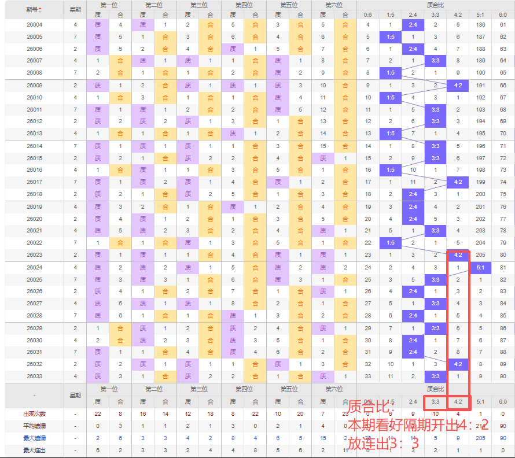The height and width of the screenshot is (458, 515).
Task: Click the 出现次数 statistics row label
Action: pos(35,413)
